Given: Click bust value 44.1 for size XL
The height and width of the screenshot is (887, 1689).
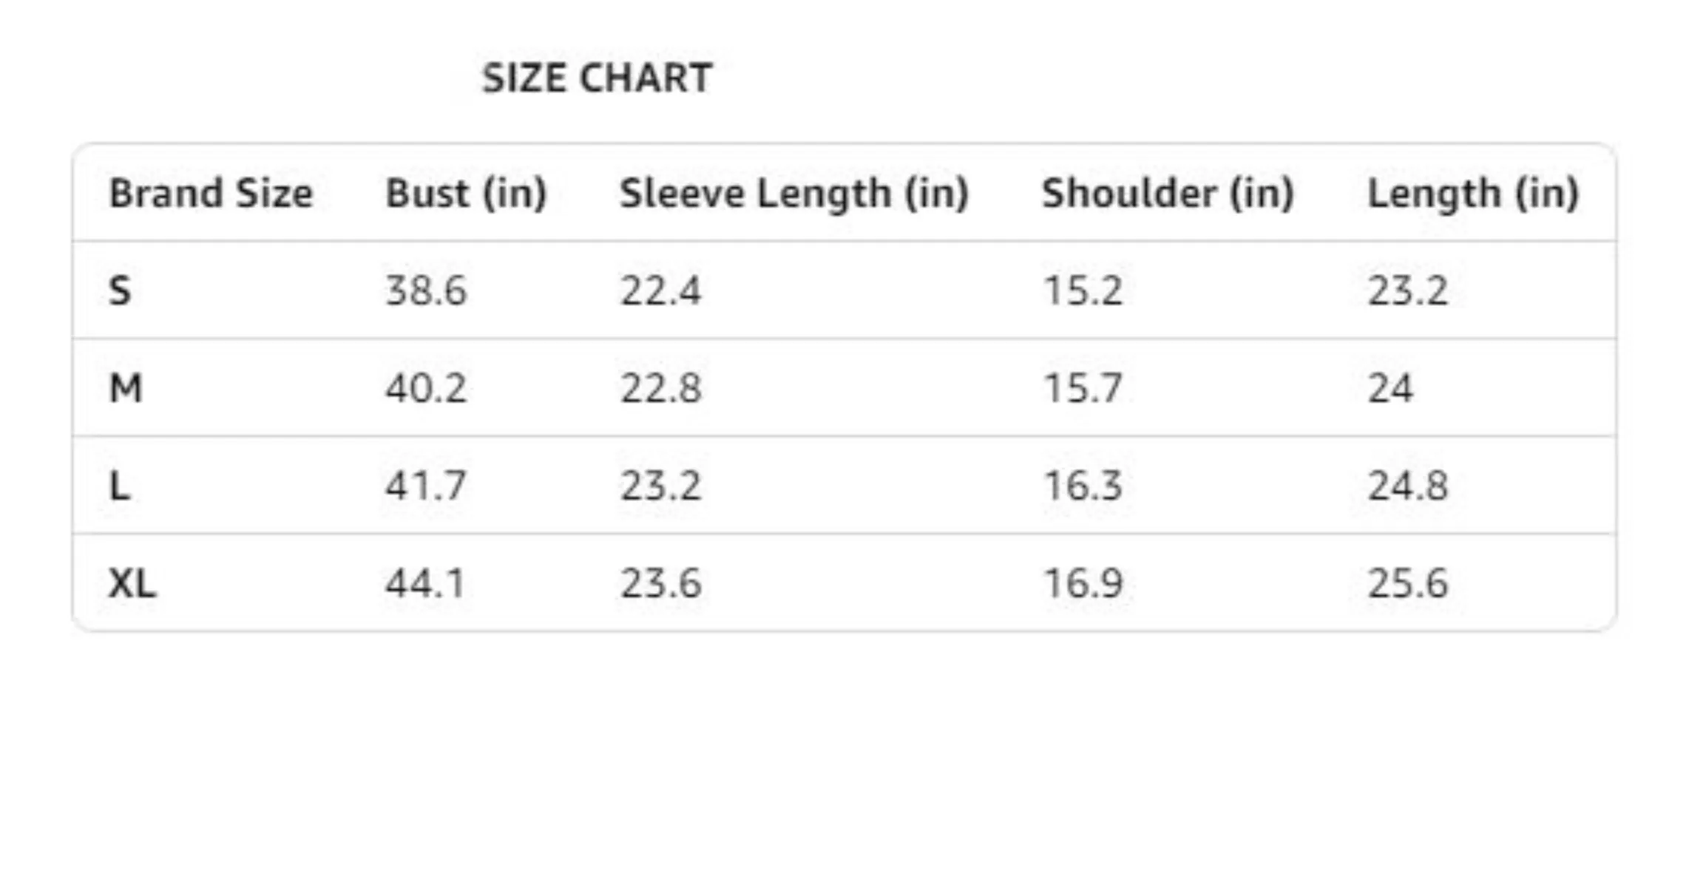Looking at the screenshot, I should (426, 584).
